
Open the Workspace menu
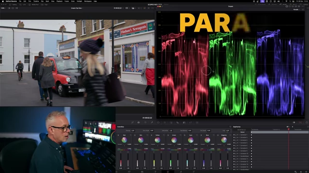(x=88, y=1)
